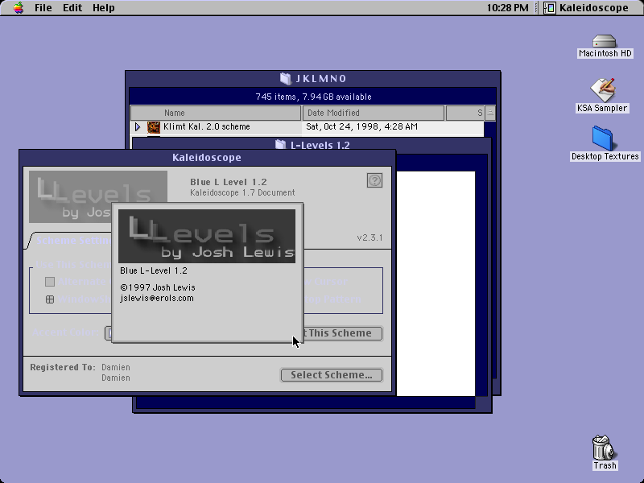Click the L-Levels 1.2 window title bar

(x=312, y=145)
